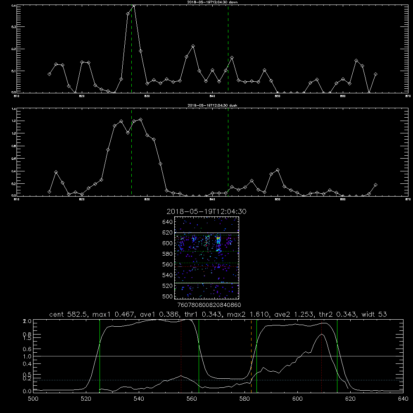Click the left green dashed line in dawn plot
Image resolution: width=413 pixels, height=413 pixels.
point(131,49)
